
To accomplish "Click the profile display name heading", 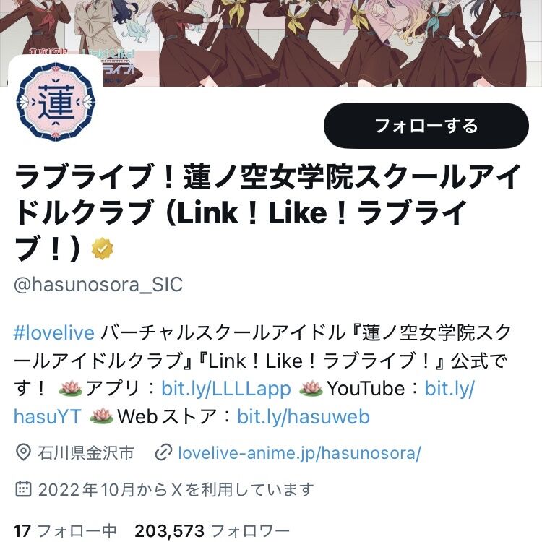I will click(x=267, y=212).
